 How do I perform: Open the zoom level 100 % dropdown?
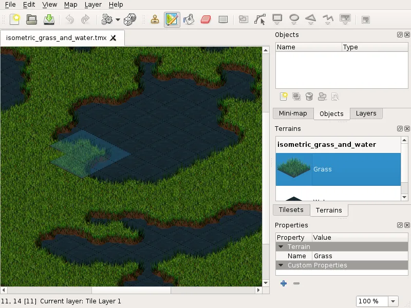click(x=393, y=301)
